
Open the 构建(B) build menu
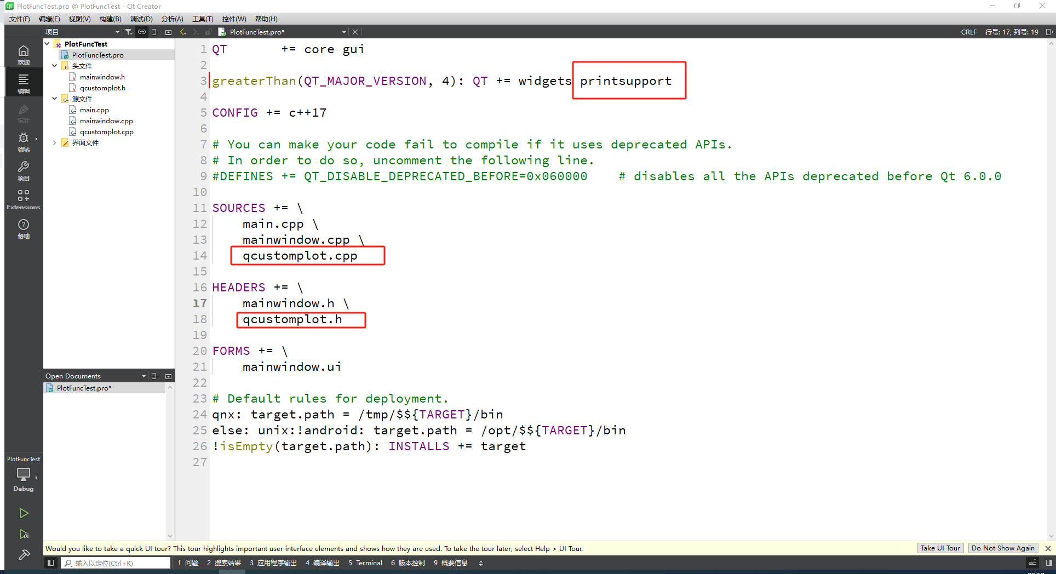[110, 19]
